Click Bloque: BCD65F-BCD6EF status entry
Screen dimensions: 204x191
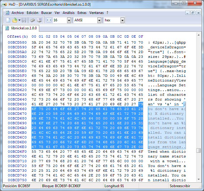(x=61, y=186)
